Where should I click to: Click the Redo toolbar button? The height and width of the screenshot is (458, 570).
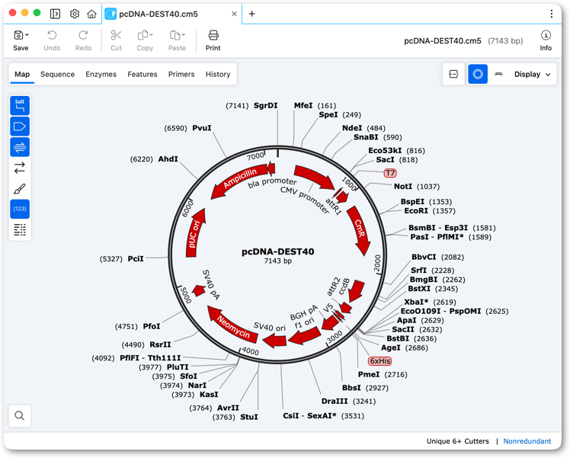click(x=83, y=40)
